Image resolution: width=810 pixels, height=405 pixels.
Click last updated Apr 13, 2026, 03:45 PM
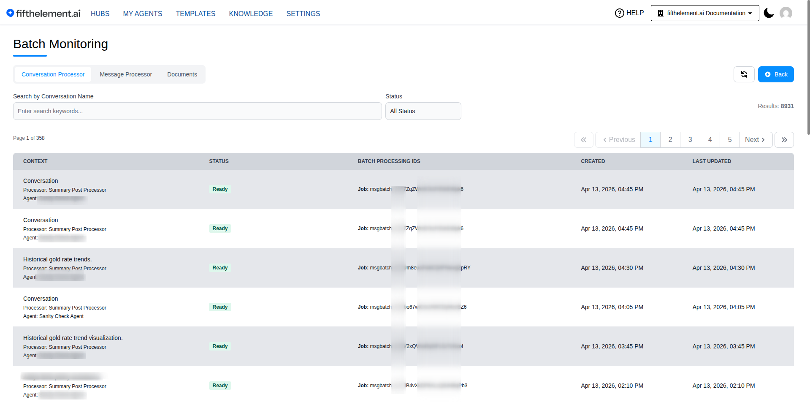pyautogui.click(x=723, y=346)
